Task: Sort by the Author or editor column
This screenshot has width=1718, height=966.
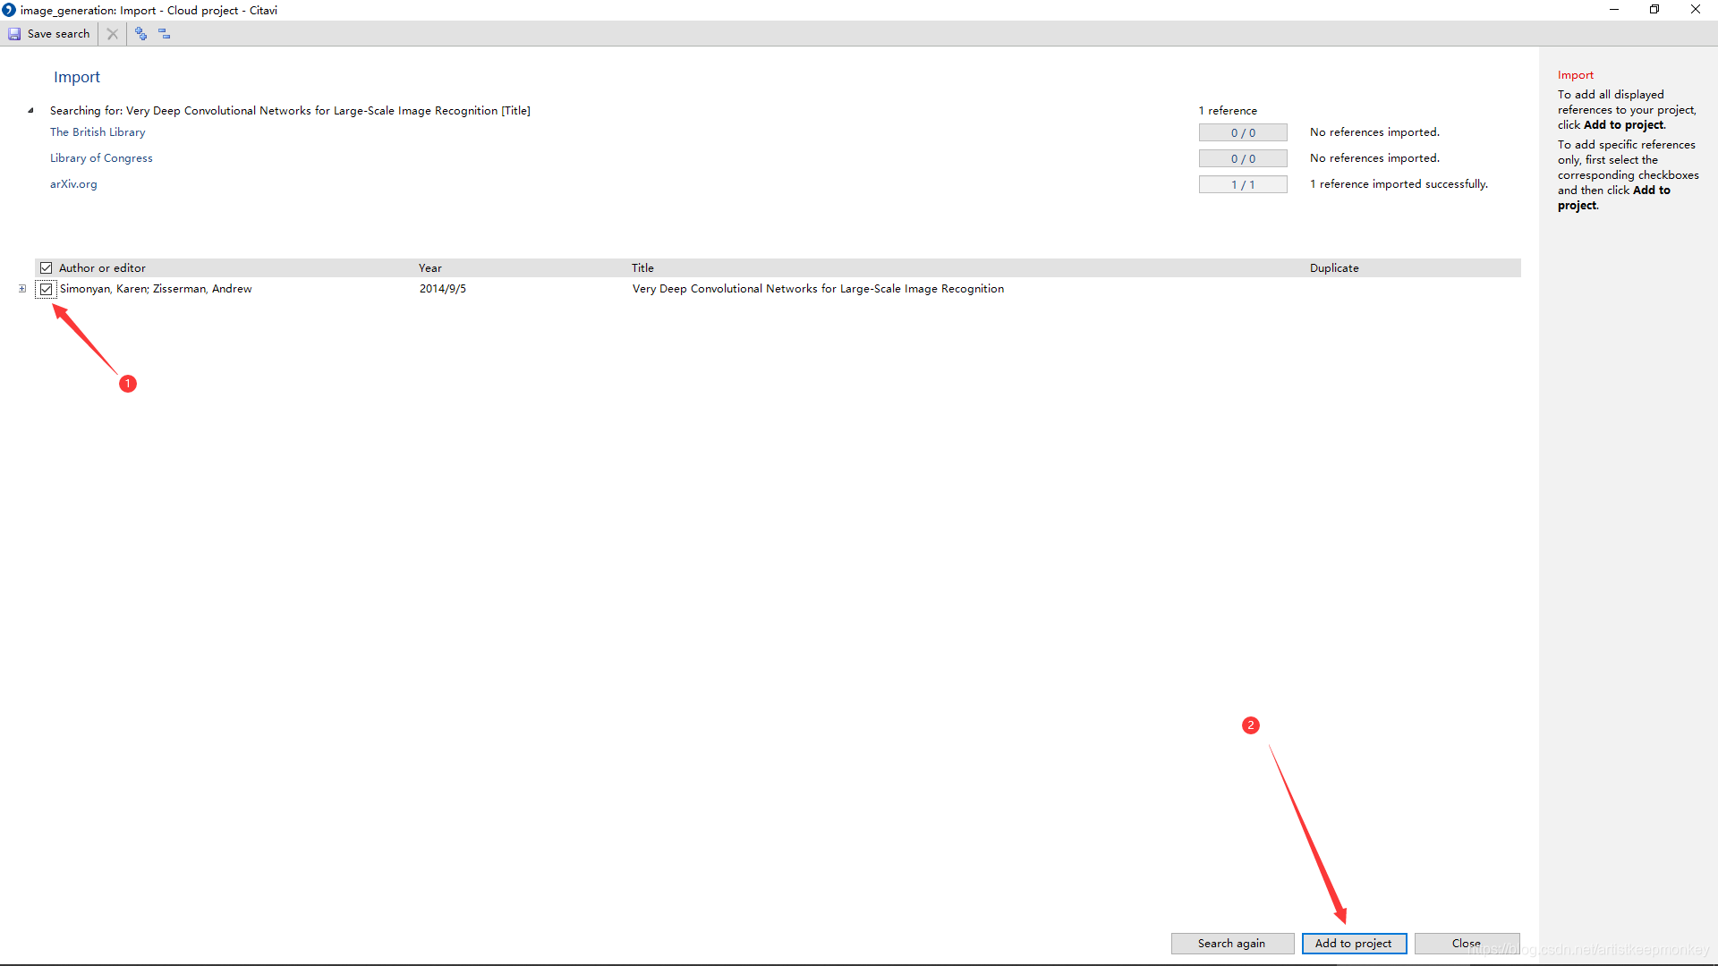Action: click(x=102, y=268)
